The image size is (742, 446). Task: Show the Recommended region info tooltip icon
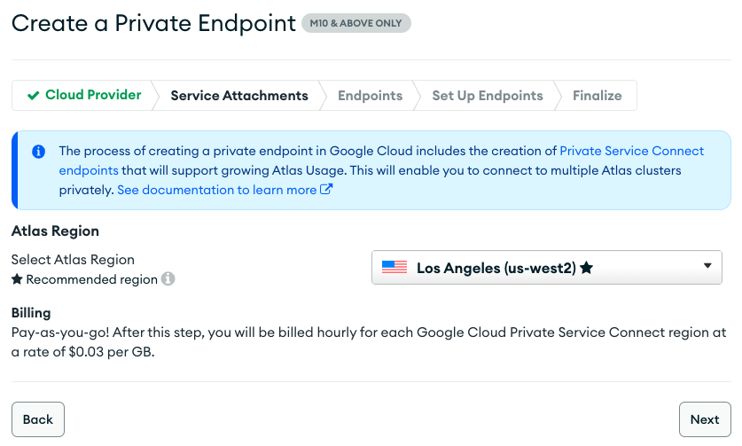[168, 279]
